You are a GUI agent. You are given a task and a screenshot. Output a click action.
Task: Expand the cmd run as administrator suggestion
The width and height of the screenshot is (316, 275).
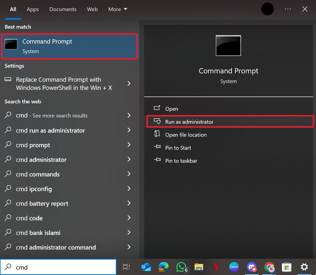pos(129,130)
